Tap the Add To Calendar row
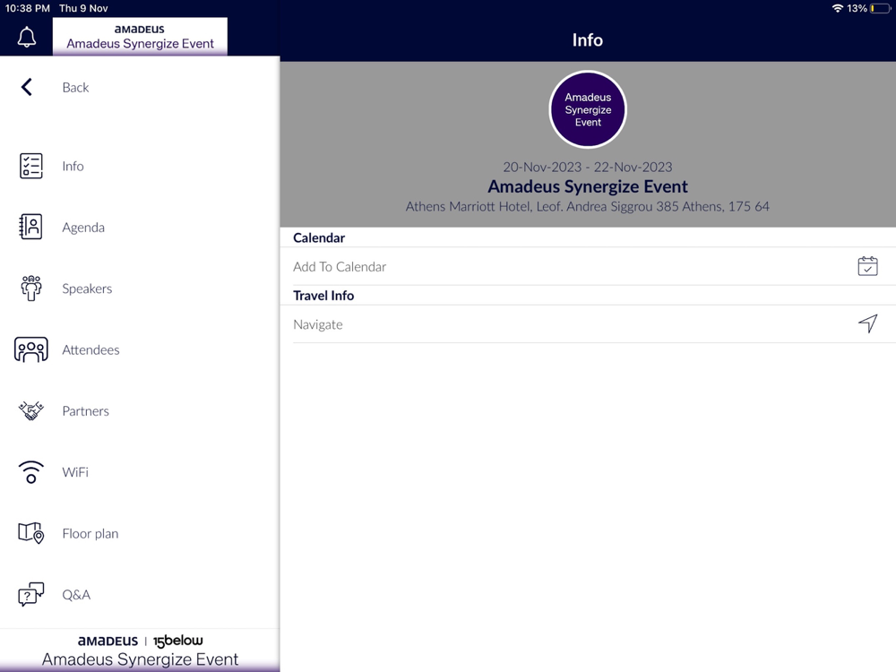Viewport: 896px width, 672px height. coord(588,266)
